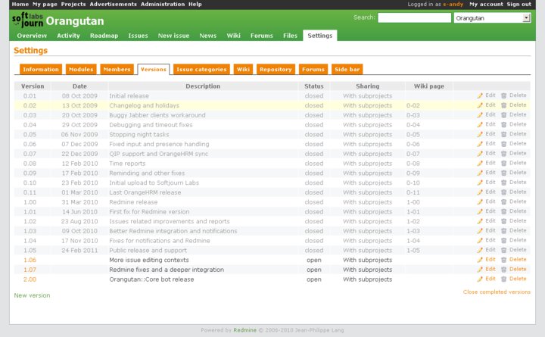Open Advertisements in the top menu
The image size is (545, 337).
click(114, 5)
